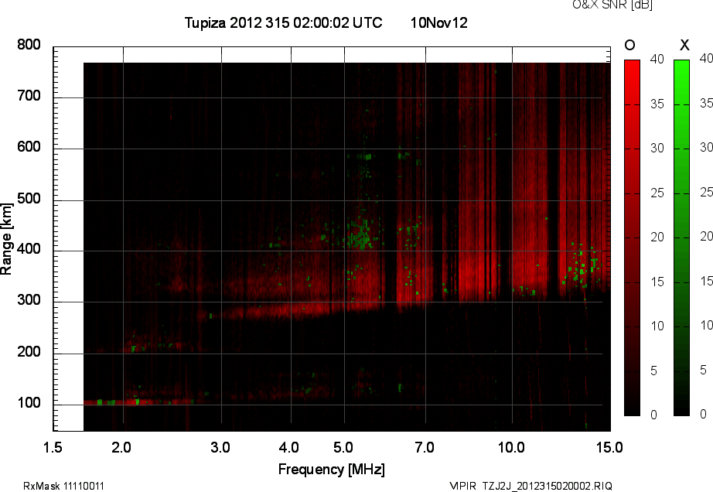713x492 pixels.
Task: Click the 'RxMask 11110011' footer text
Action: pos(63,486)
